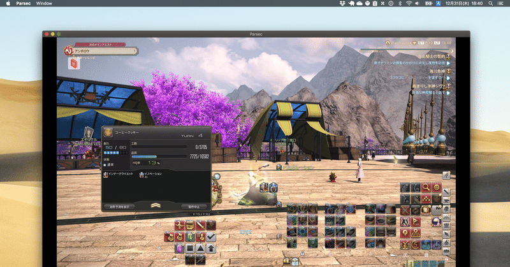
Task: Click the Dropbox icon in the menu bar
Action: click(342, 3)
